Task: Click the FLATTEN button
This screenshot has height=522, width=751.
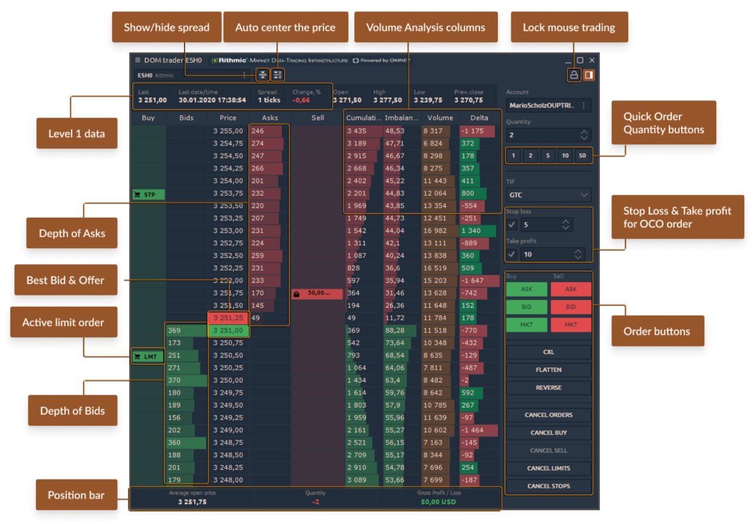Action: tap(549, 370)
